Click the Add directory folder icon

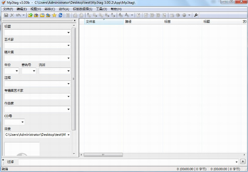(x=36, y=15)
